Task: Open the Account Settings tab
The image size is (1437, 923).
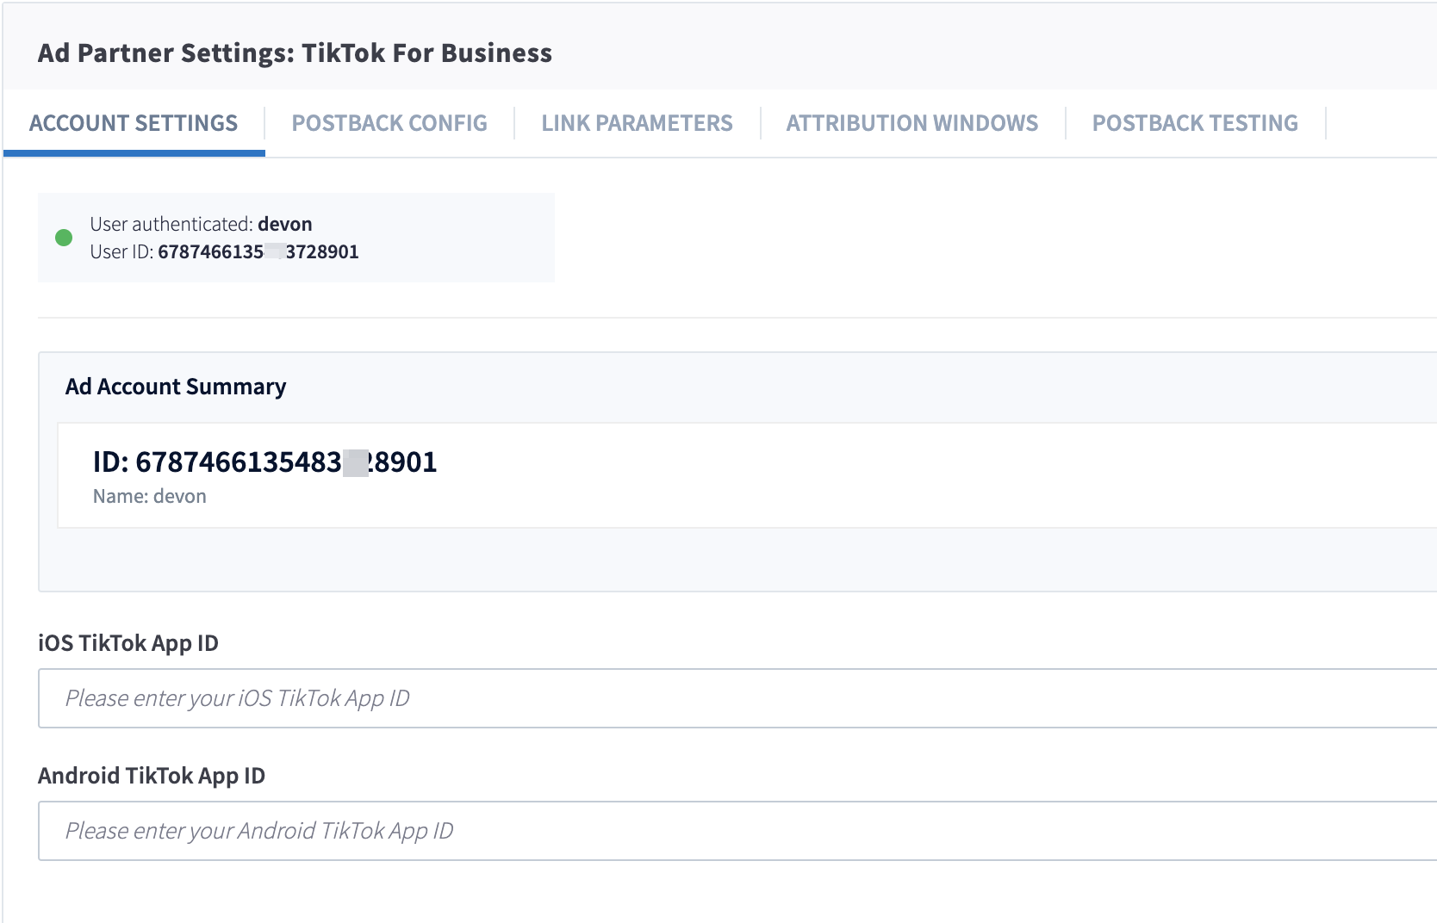Action: tap(134, 123)
